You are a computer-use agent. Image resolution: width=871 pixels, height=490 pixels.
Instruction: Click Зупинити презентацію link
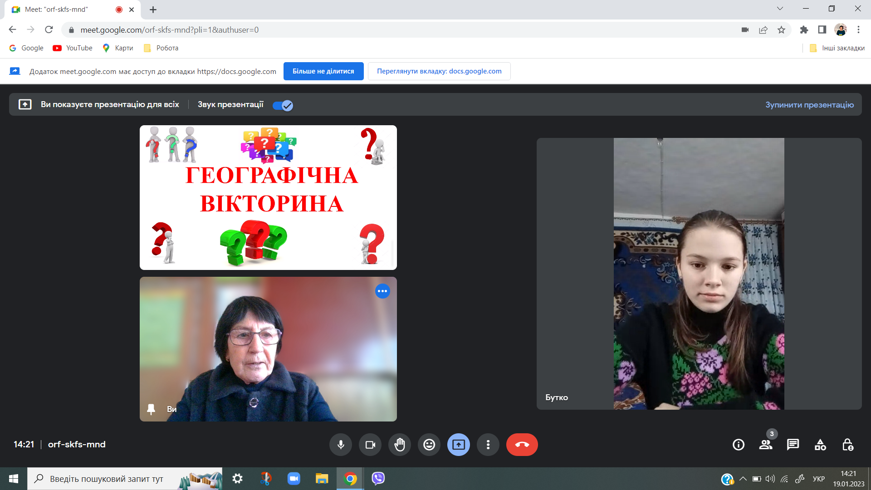(809, 105)
